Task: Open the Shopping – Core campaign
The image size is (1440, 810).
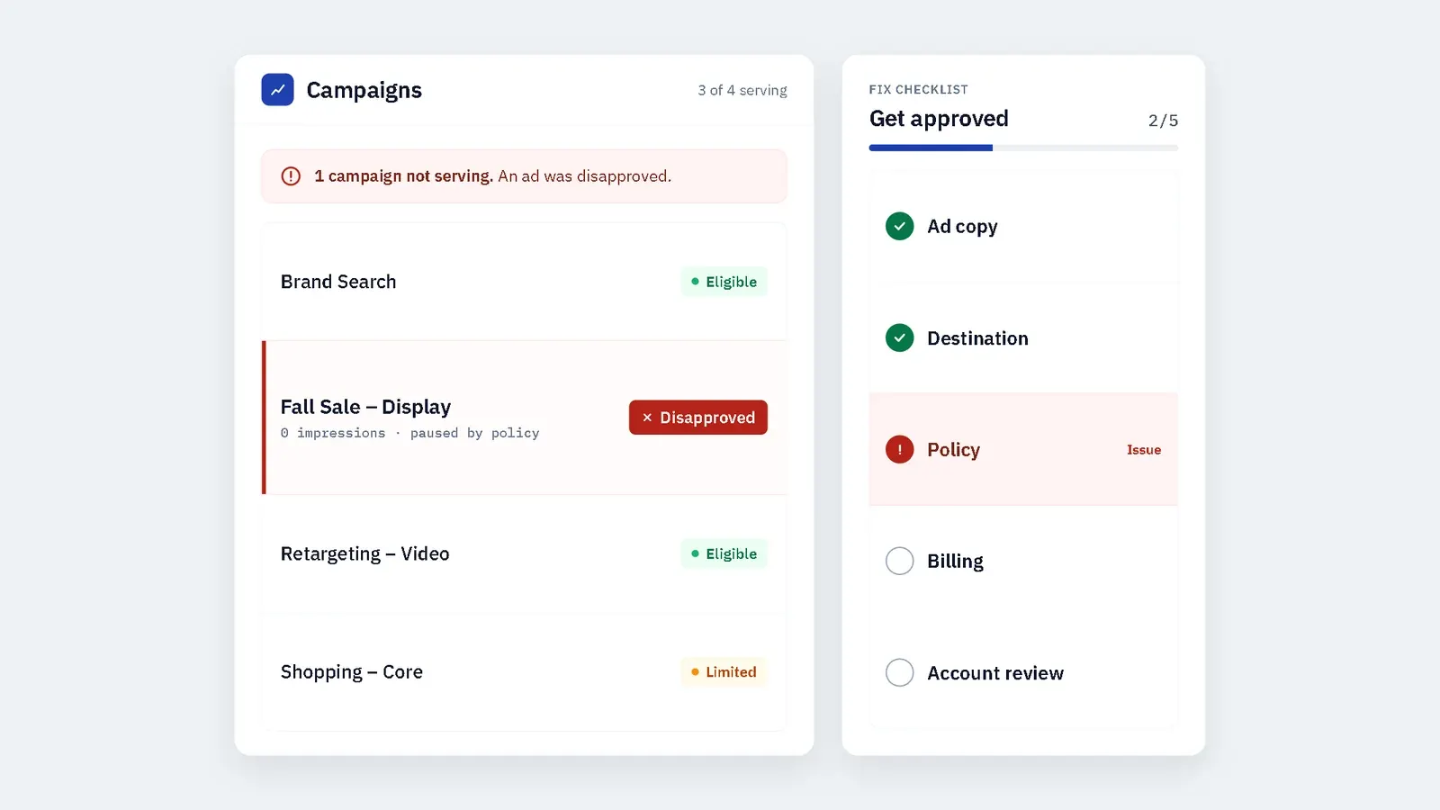Action: (524, 672)
